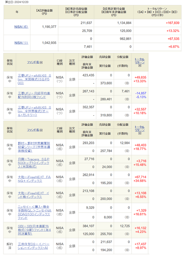The width and height of the screenshot is (185, 256).
Task: Open 大和 iFreeNEXT FANG+インデックス link
Action: click(x=34, y=179)
